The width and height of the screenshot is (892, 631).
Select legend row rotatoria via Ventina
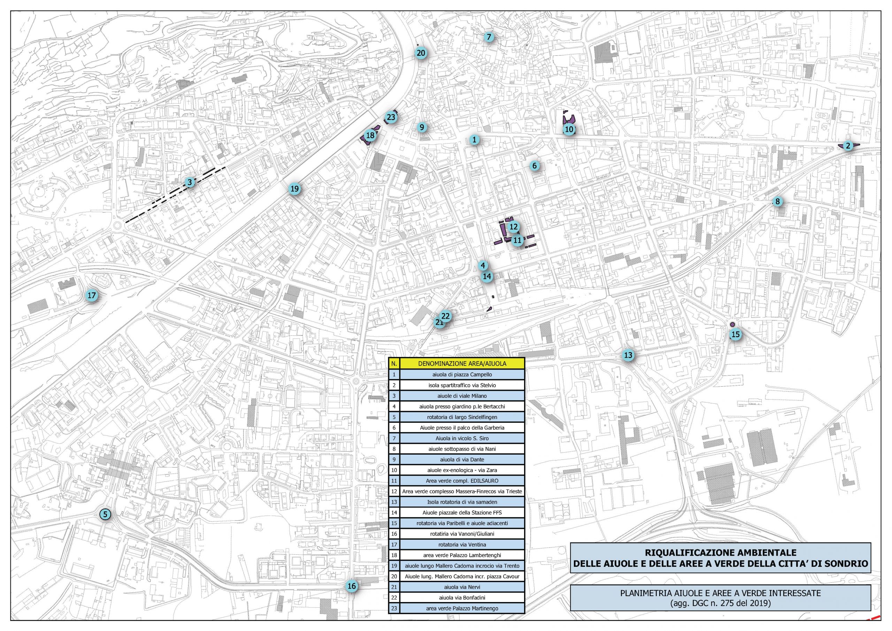pos(462,544)
